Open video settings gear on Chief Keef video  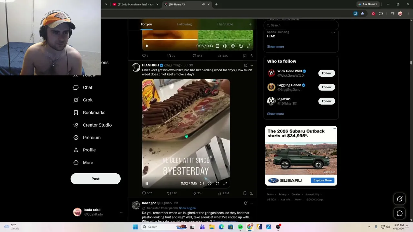[x=209, y=183]
